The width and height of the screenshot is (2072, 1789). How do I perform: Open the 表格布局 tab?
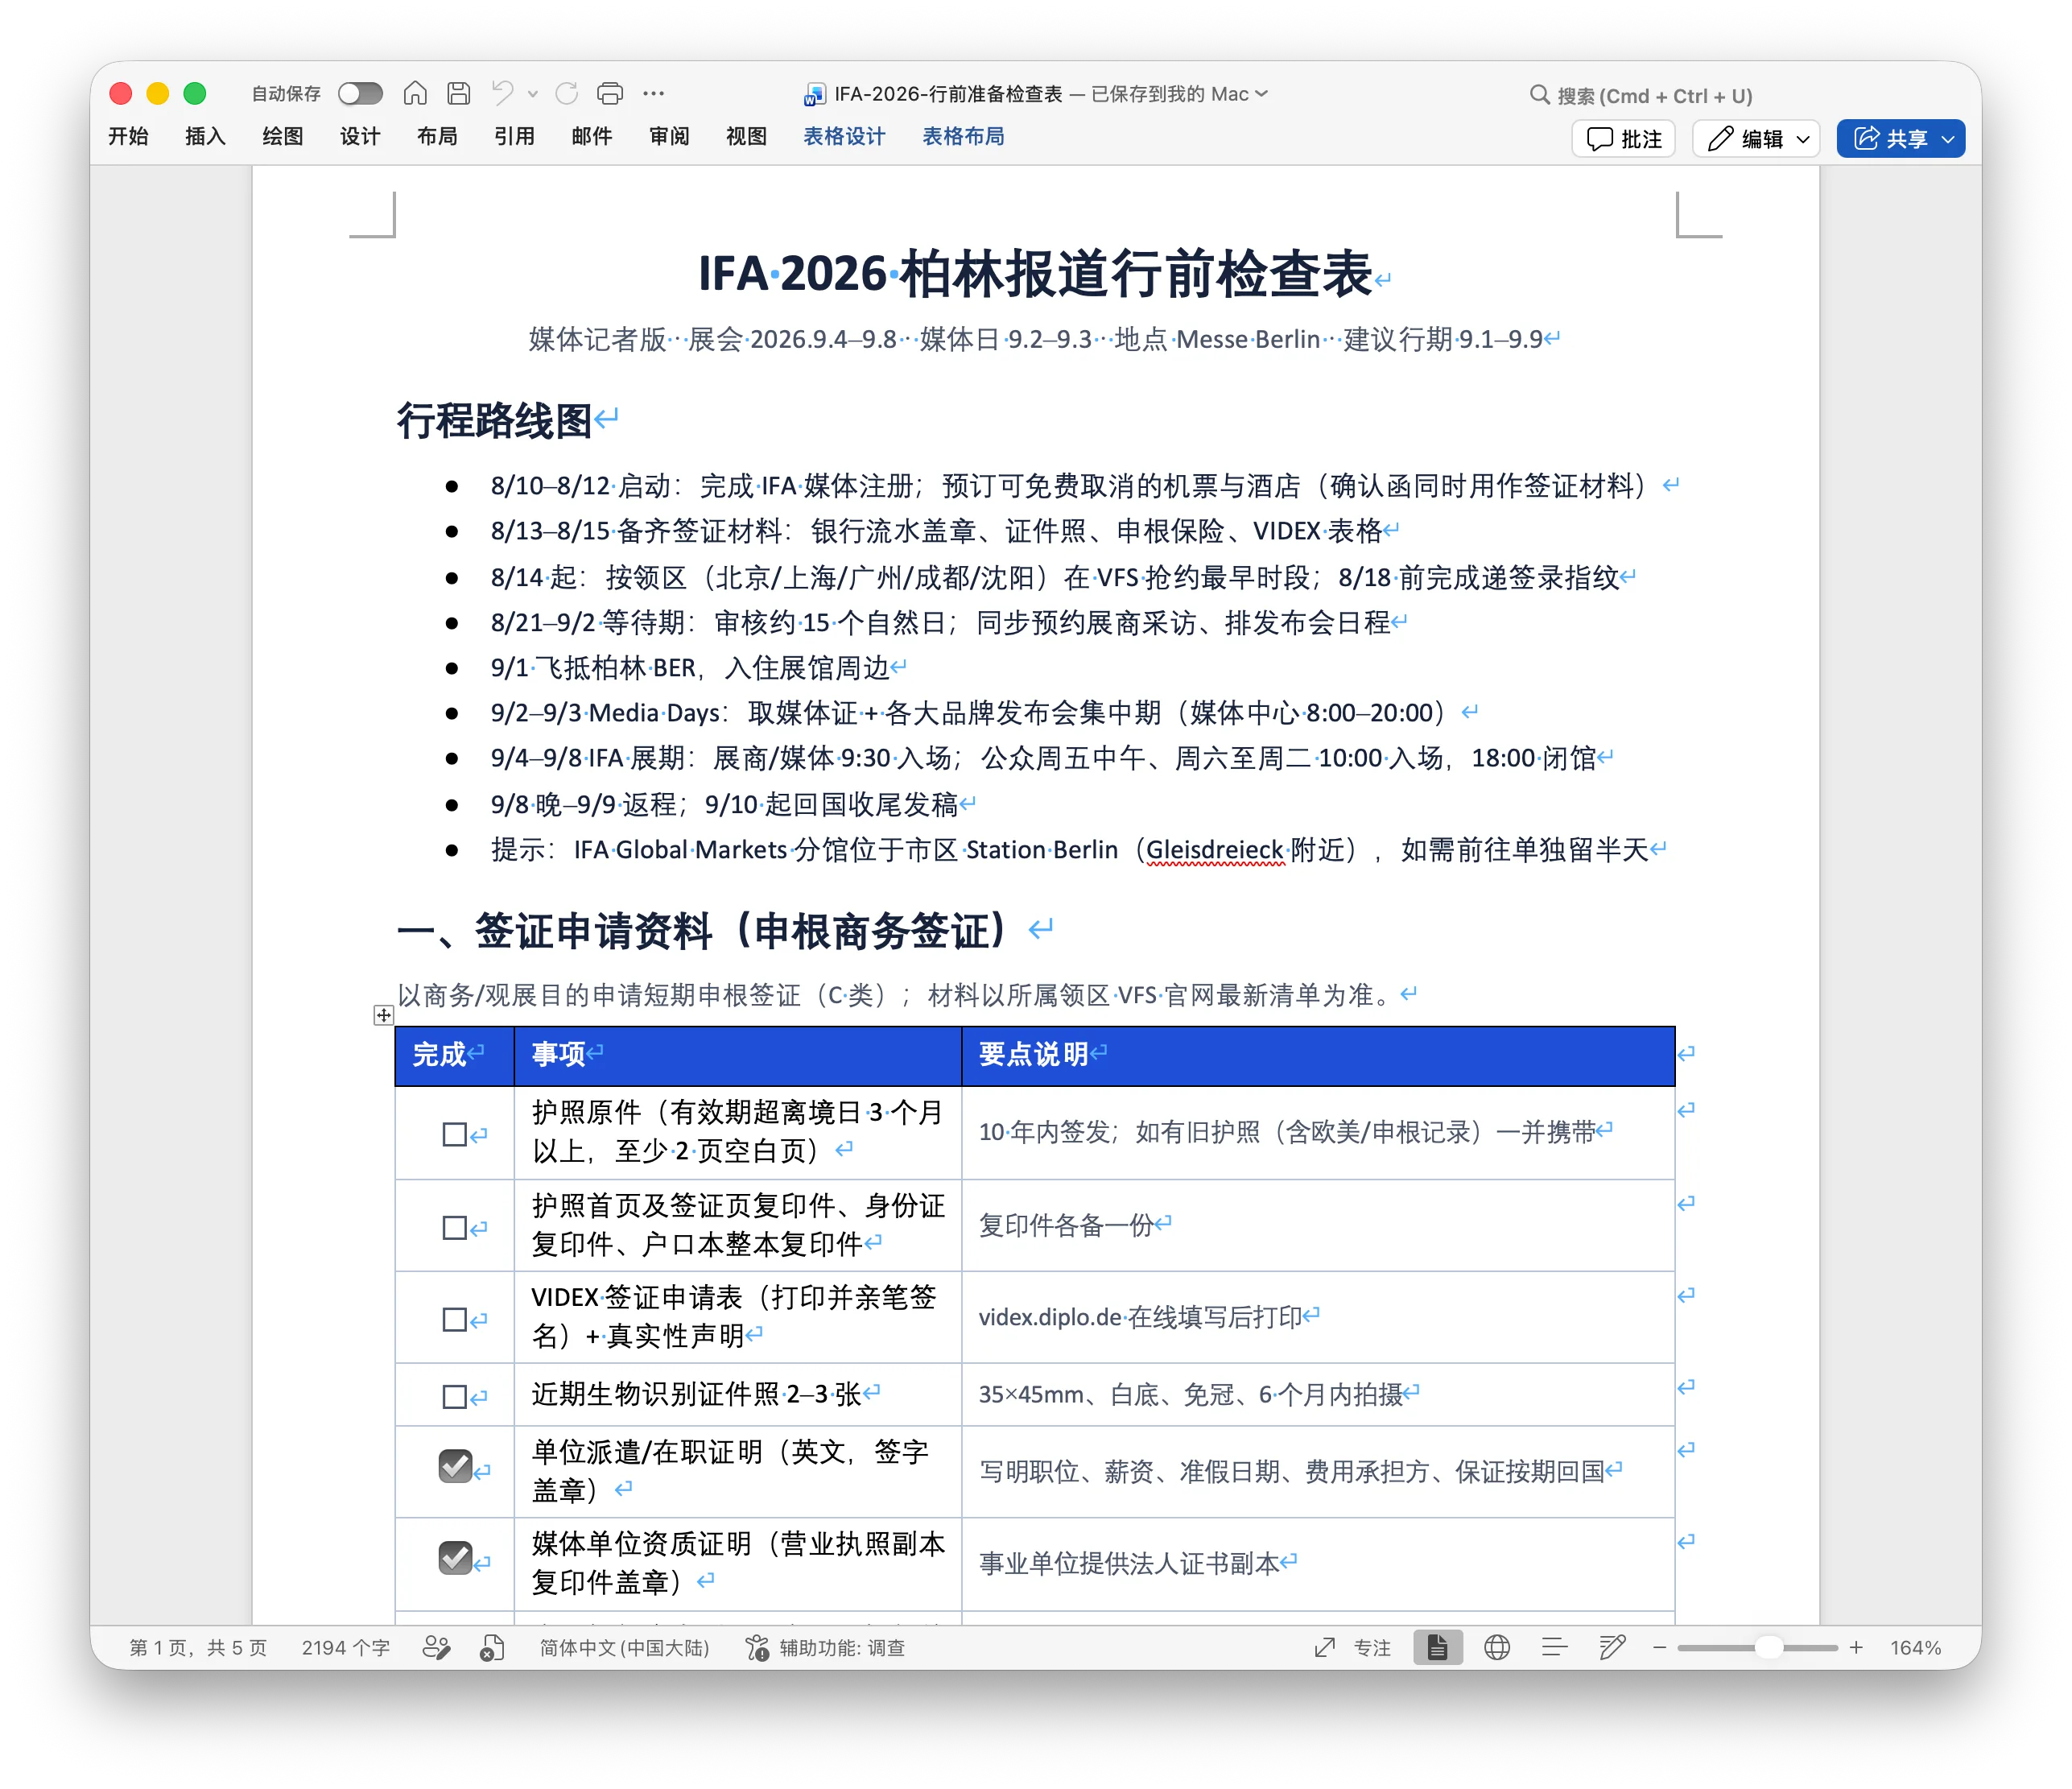pyautogui.click(x=963, y=136)
